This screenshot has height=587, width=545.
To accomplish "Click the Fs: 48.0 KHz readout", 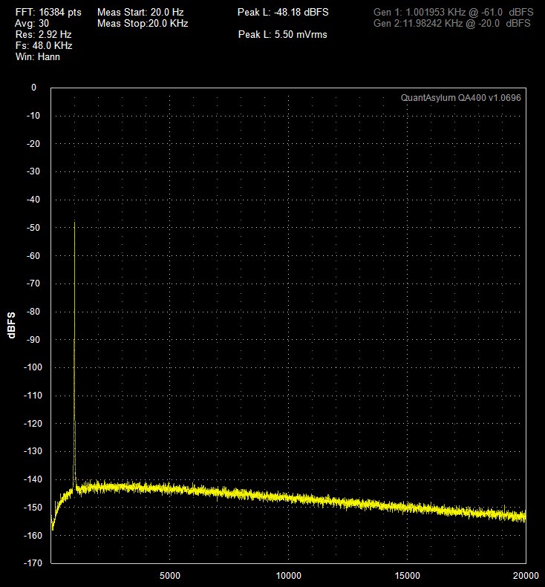I will click(x=44, y=46).
